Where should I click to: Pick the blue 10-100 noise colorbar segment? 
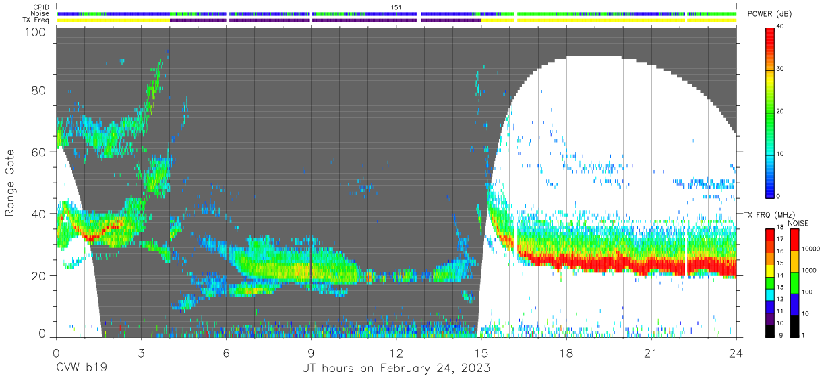[793, 303]
